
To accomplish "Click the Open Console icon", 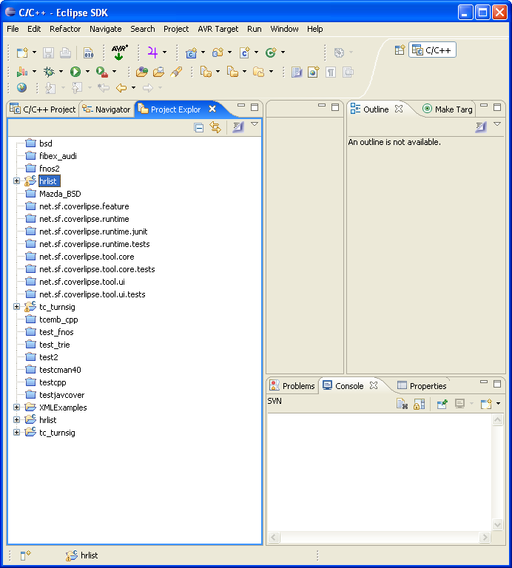I will click(x=486, y=404).
